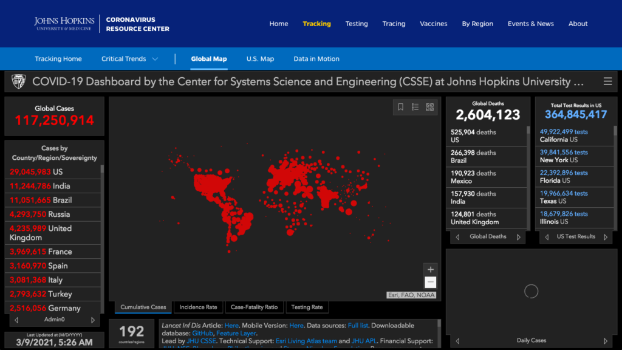622x350 pixels.
Task: Click left arrow beside Daily Cases
Action: [x=458, y=341]
